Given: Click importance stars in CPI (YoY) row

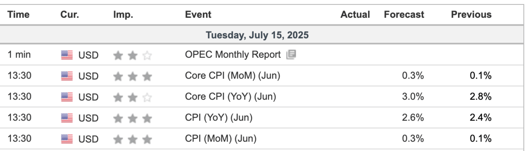Looking at the screenshot, I should [132, 118].
